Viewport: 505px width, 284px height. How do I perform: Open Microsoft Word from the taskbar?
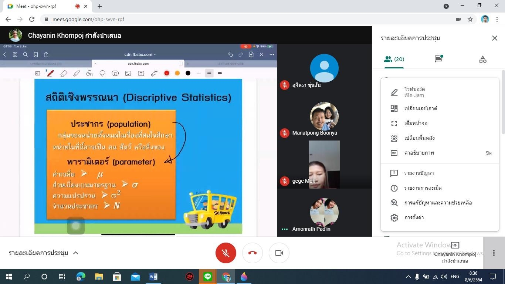153,276
